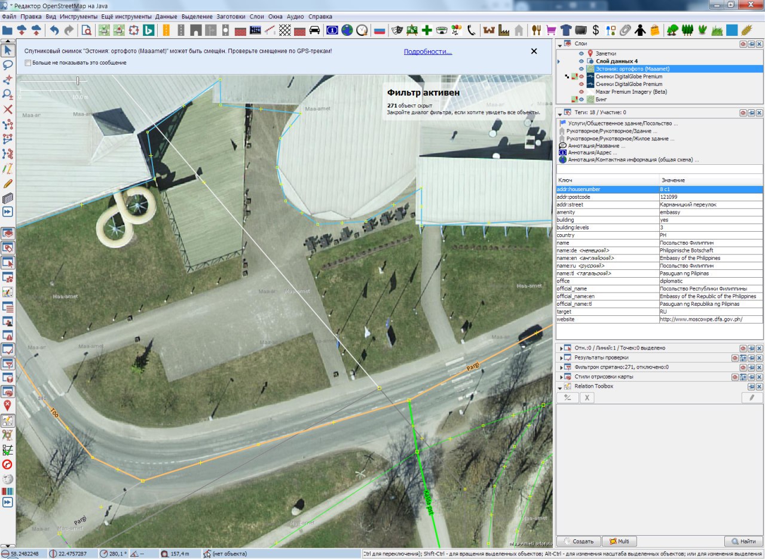Select the Zoom magnifier tool
The width and height of the screenshot is (765, 559).
coord(8,94)
